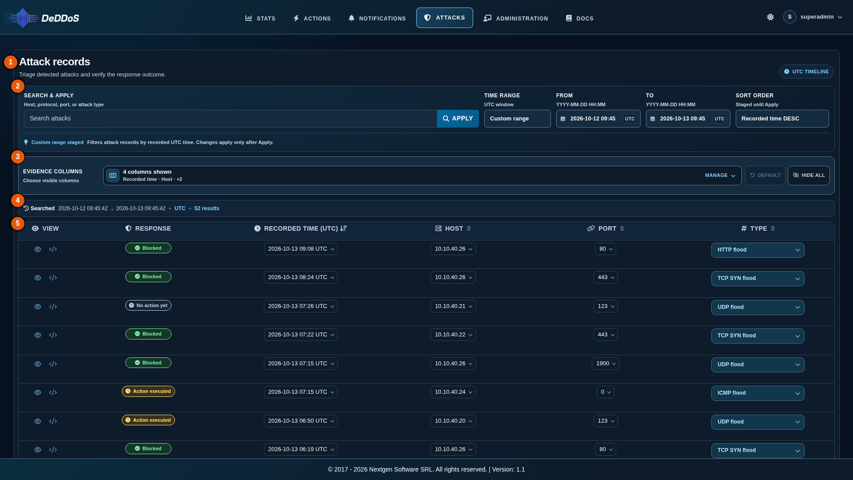Viewport: 853px width, 480px height.
Task: Hide all evidence columns
Action: pyautogui.click(x=809, y=176)
